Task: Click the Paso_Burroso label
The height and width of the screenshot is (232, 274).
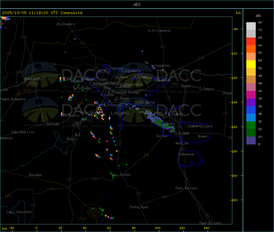Action: click(186, 188)
